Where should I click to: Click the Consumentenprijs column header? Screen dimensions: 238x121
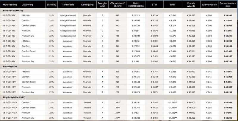click(228, 5)
